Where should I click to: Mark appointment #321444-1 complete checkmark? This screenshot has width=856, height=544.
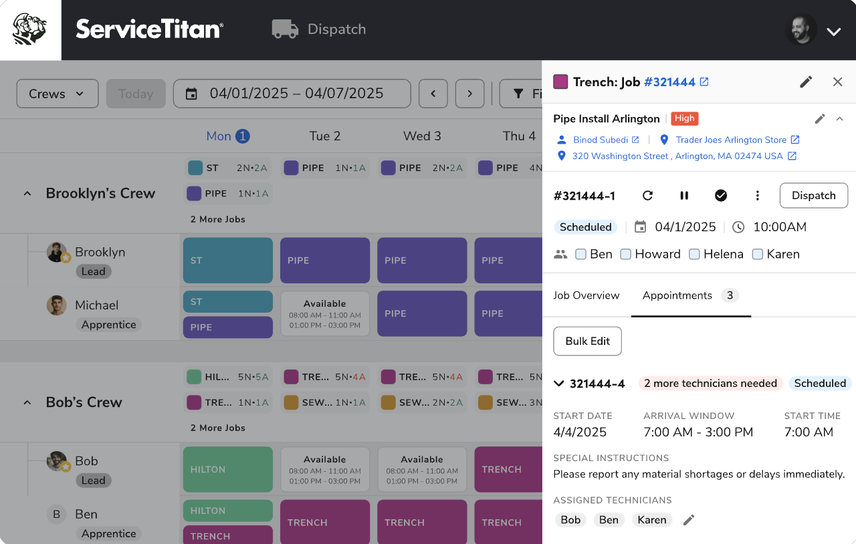721,196
